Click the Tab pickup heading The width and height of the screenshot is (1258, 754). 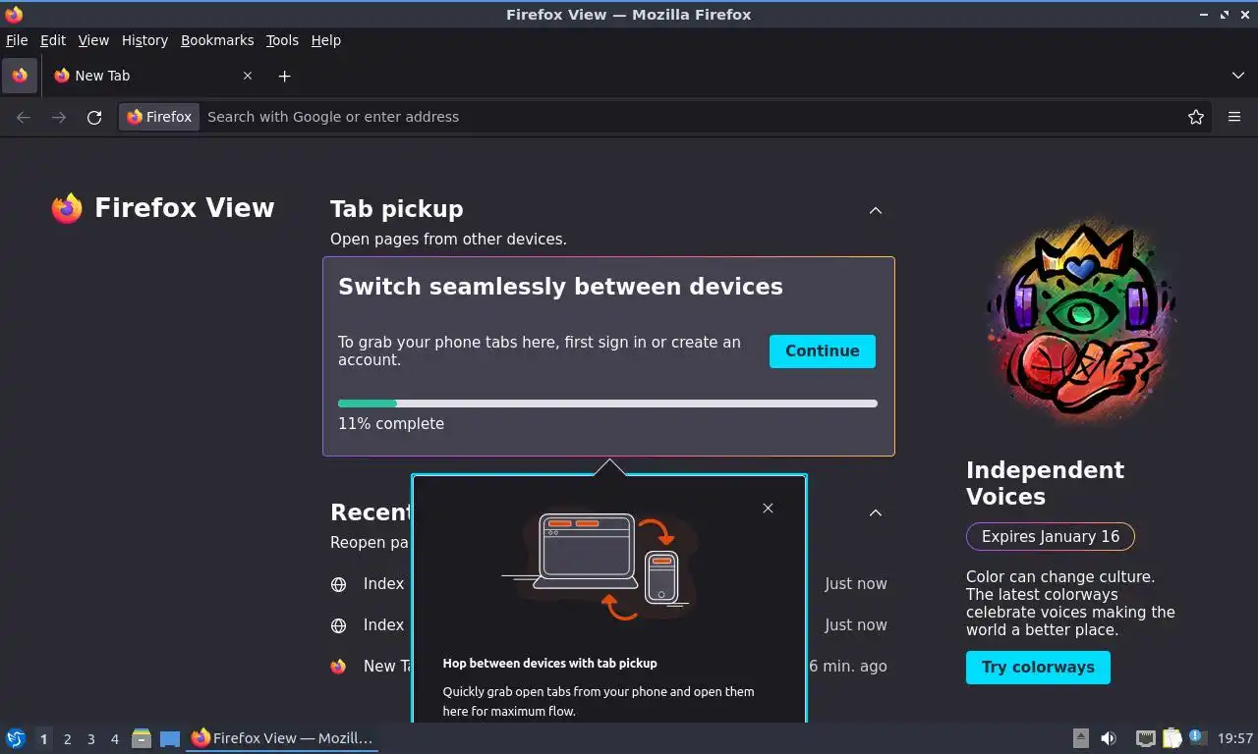pyautogui.click(x=396, y=209)
